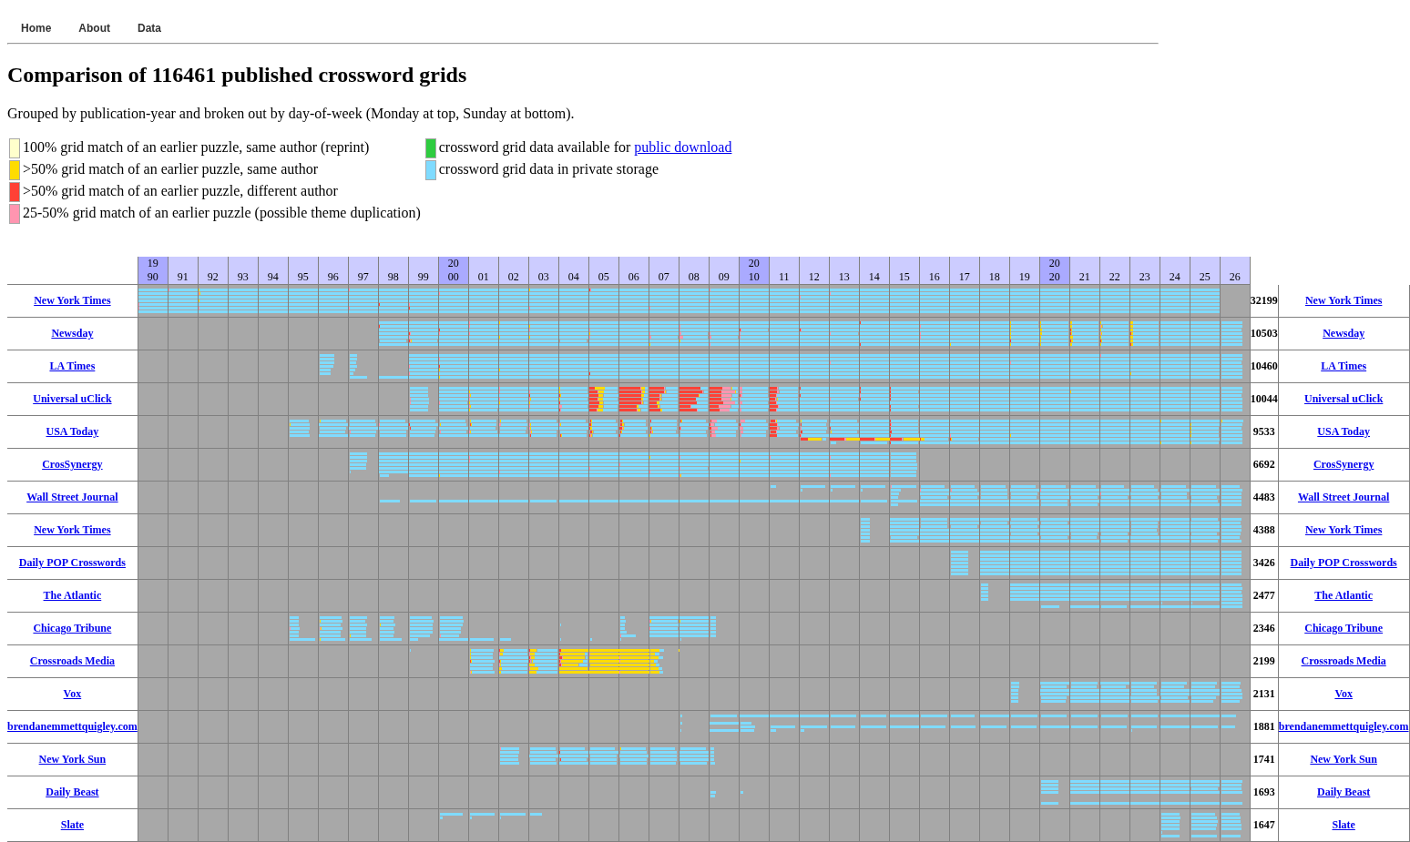Open Slate link in right column
The image size is (1410, 842).
(x=1344, y=825)
